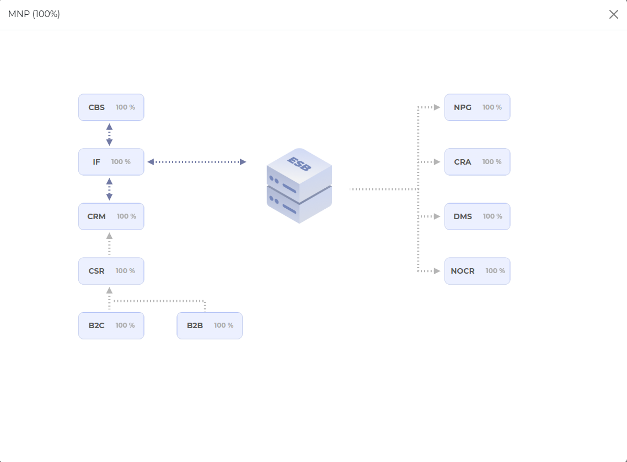The width and height of the screenshot is (627, 462).
Task: Click the arrowhead pointing into NPG
Action: coord(437,107)
